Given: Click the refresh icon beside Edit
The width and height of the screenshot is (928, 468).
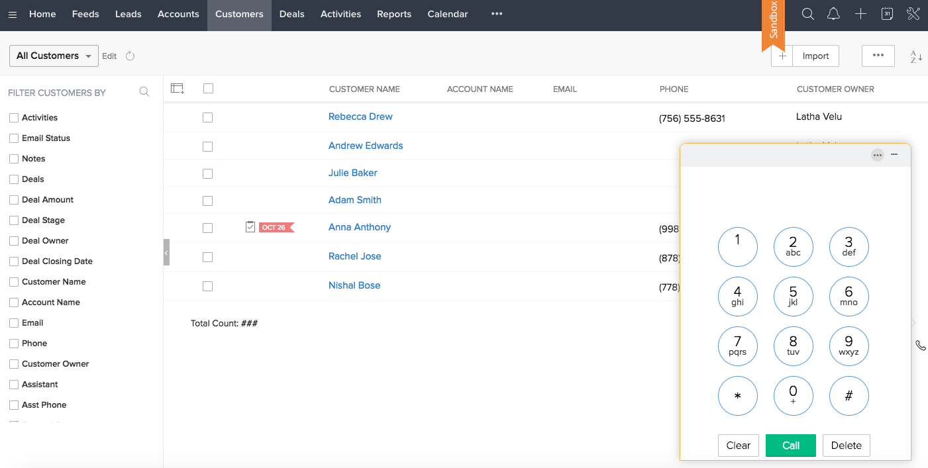Looking at the screenshot, I should pyautogui.click(x=130, y=56).
